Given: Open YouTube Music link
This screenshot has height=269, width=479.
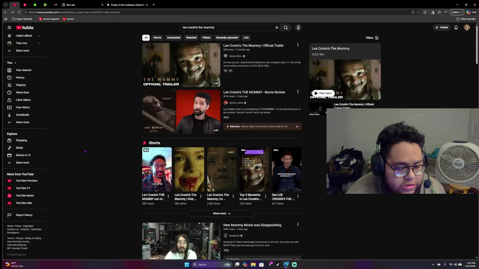Looking at the screenshot, I should [x=24, y=195].
